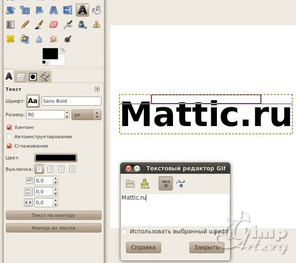The image size is (296, 263).
Task: Switch to Tool Options tab
Action: [9, 77]
